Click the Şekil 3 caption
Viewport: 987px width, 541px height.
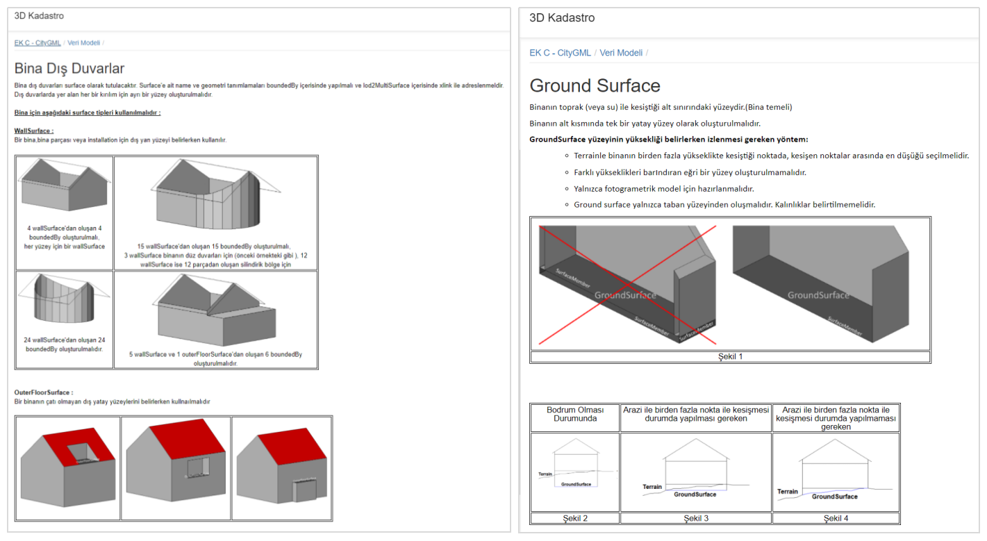[x=695, y=518]
